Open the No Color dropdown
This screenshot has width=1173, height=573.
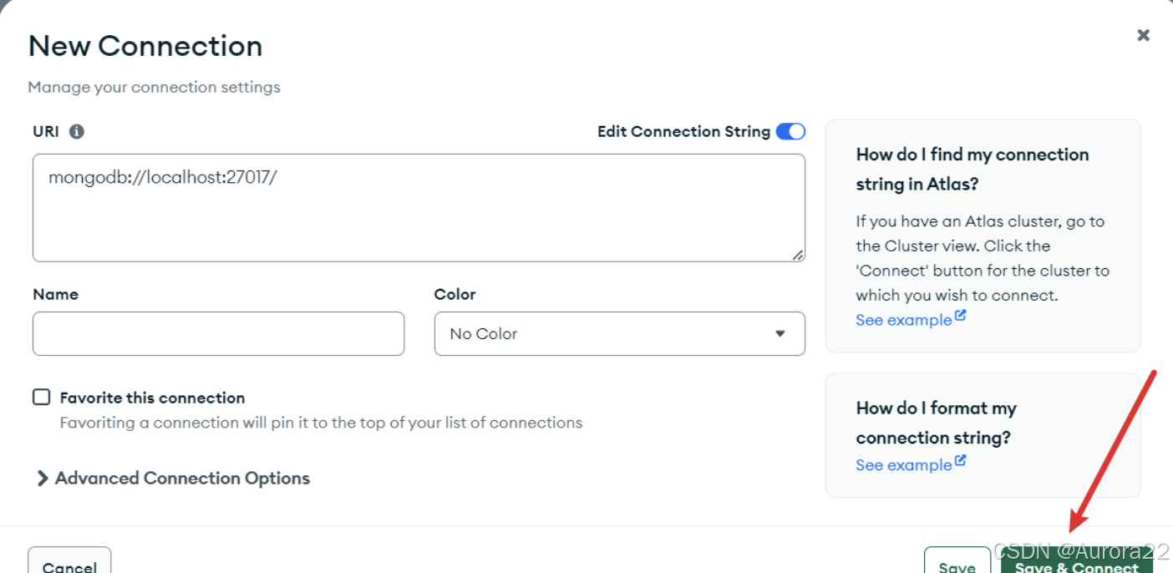(x=619, y=334)
